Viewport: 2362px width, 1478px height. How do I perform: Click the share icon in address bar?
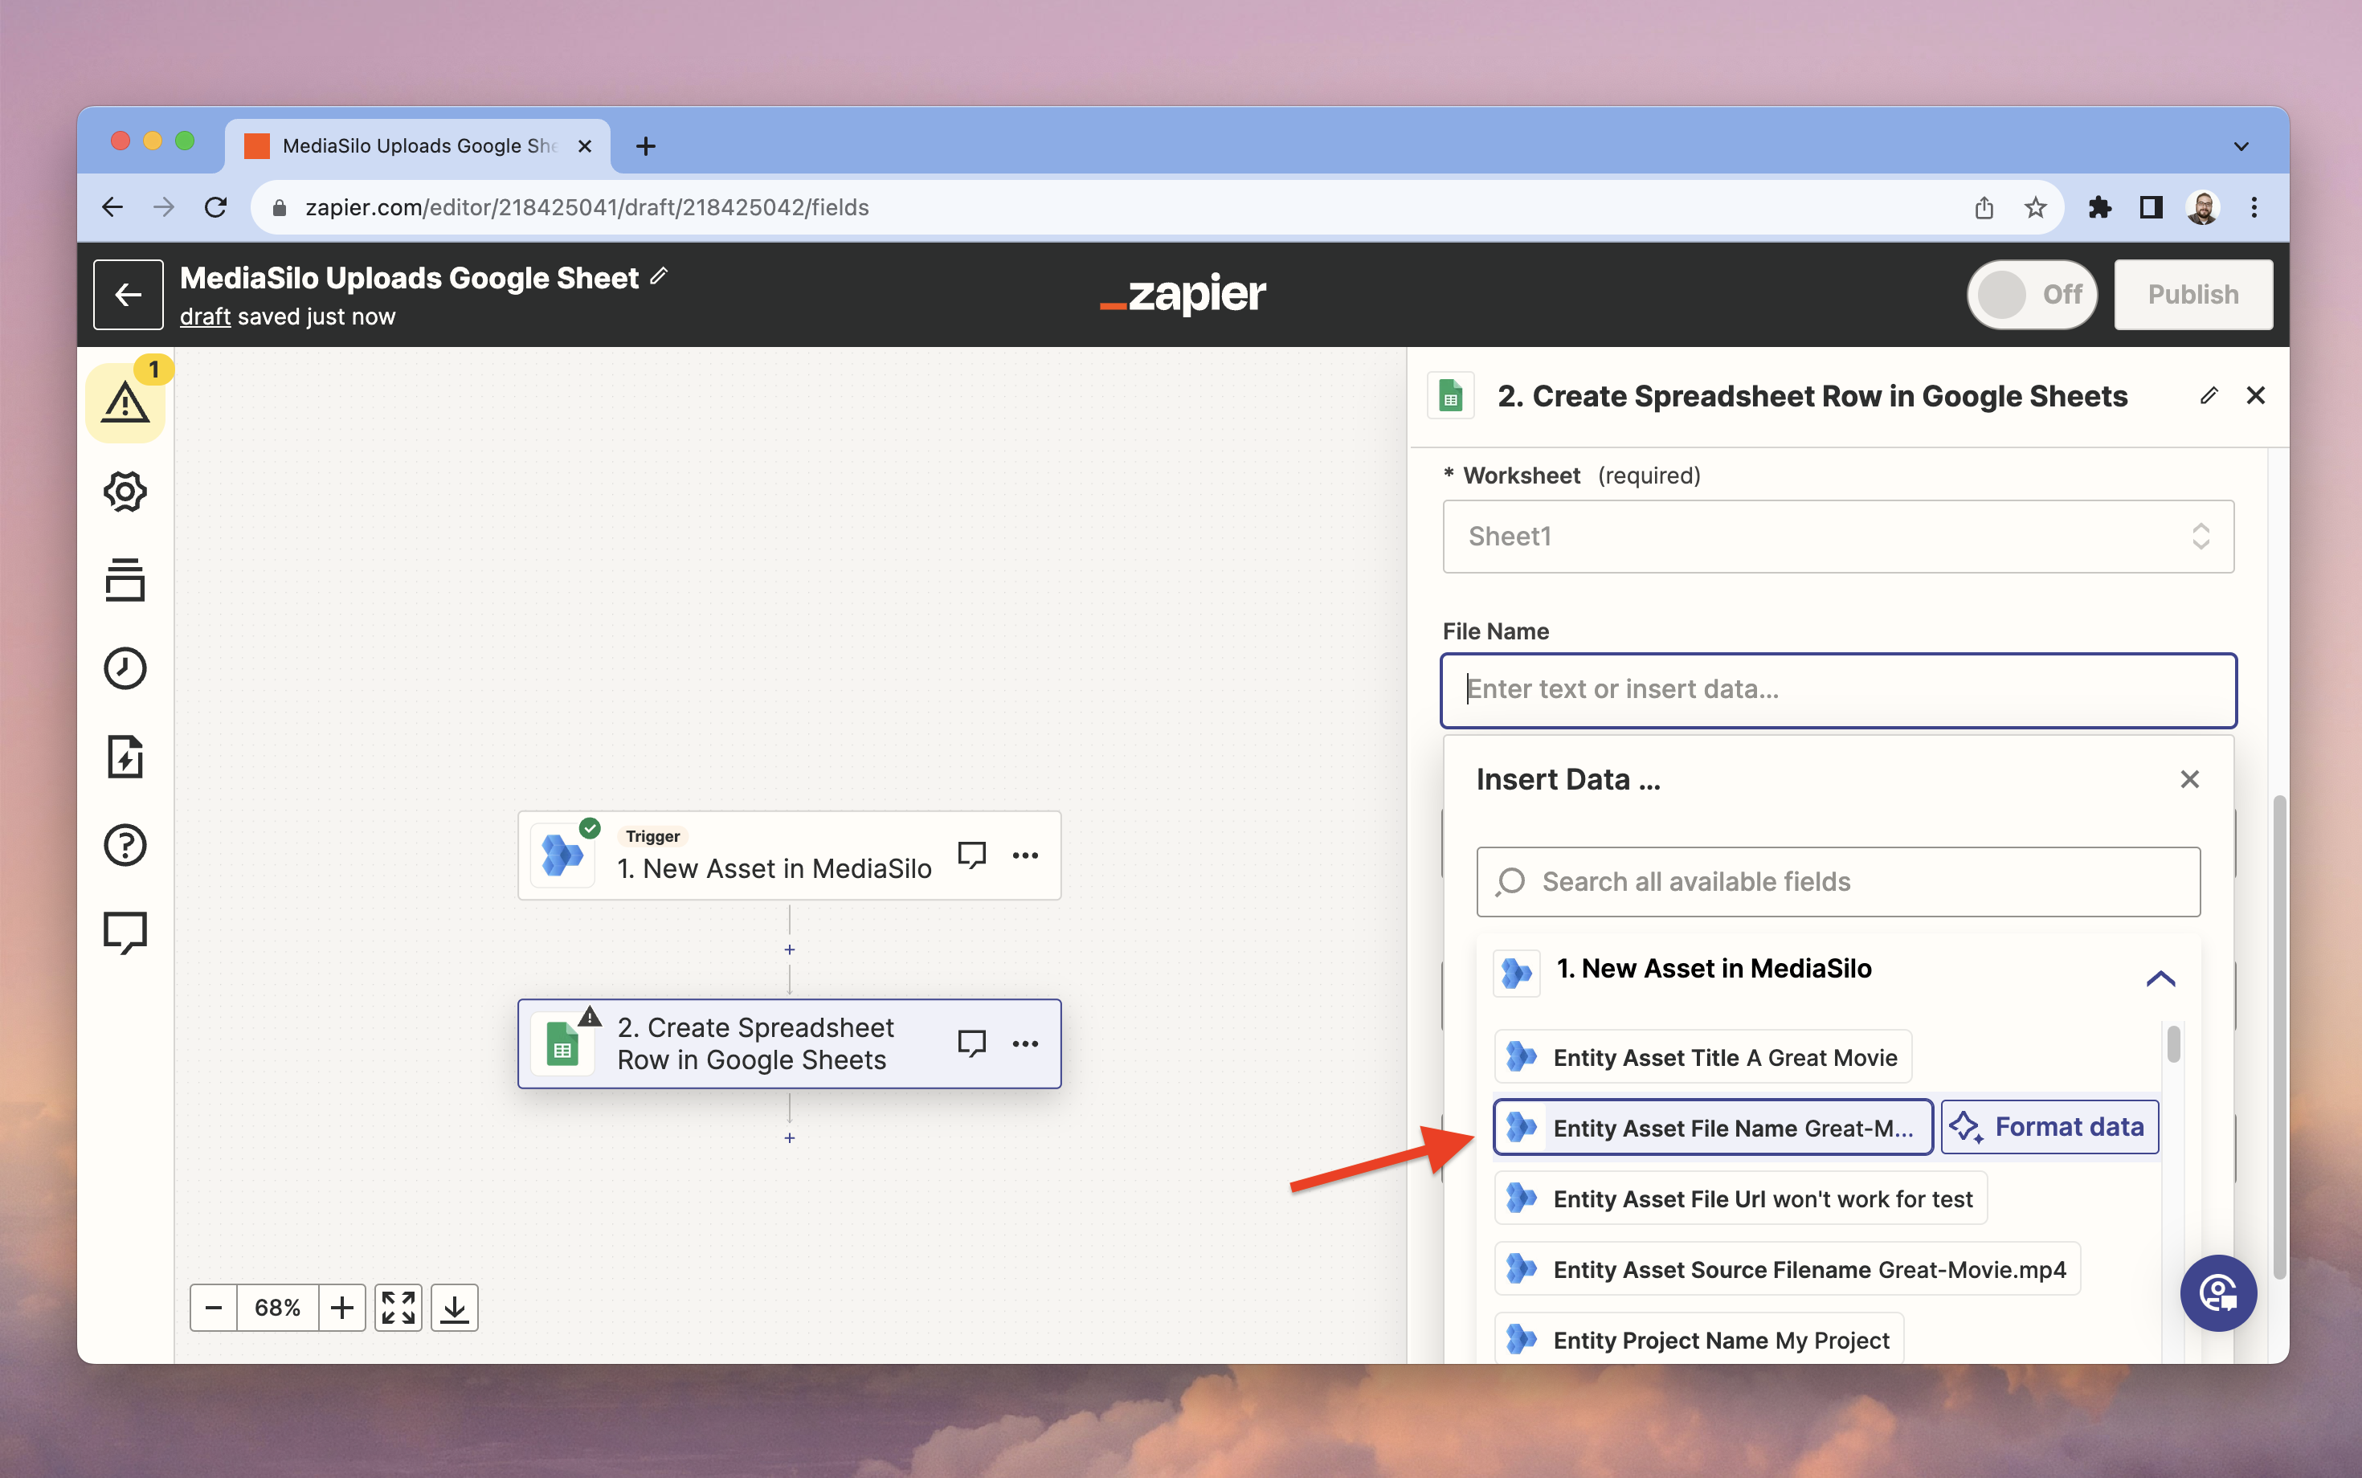coord(1984,207)
